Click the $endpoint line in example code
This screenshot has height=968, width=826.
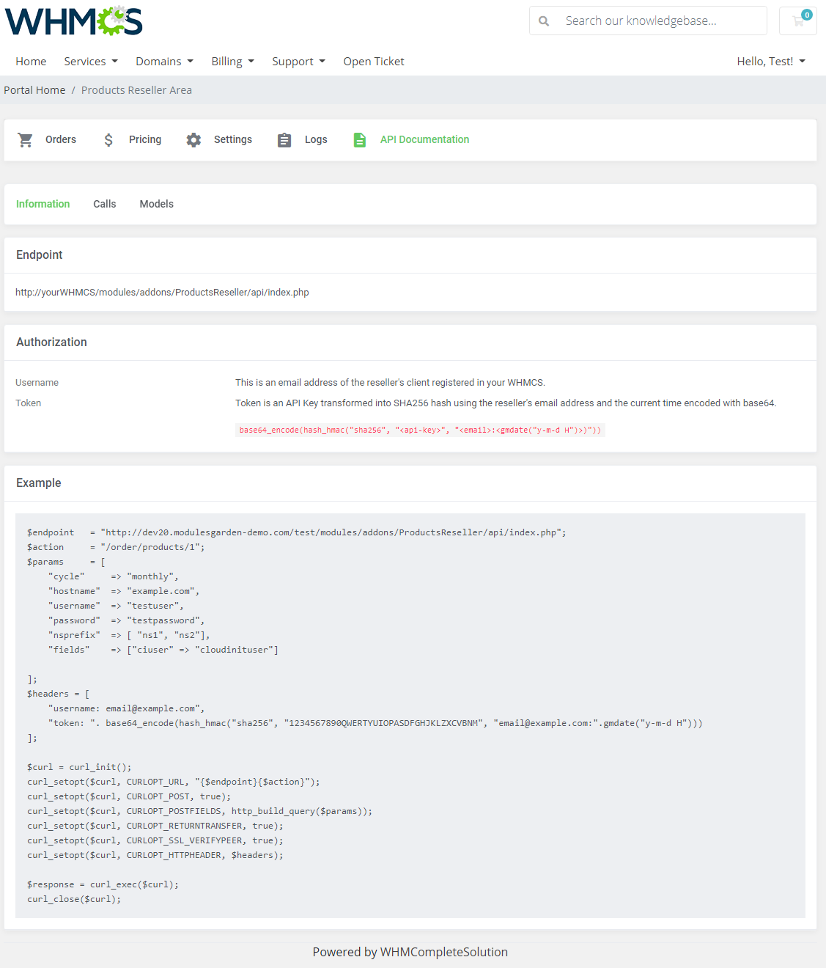(x=297, y=532)
